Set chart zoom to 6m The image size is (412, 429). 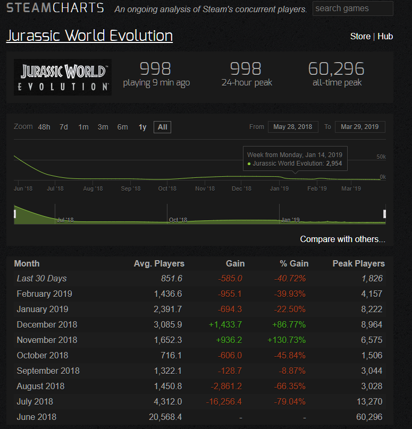coord(122,127)
